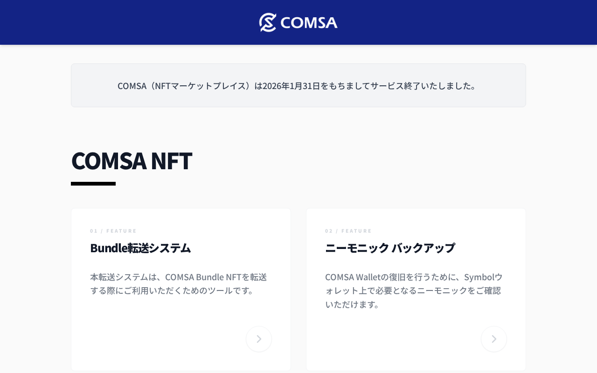Select the Bundle転送システム card title
This screenshot has width=597, height=373.
pyautogui.click(x=140, y=248)
